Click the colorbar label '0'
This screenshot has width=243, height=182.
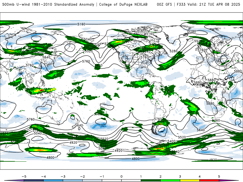coord(121,177)
